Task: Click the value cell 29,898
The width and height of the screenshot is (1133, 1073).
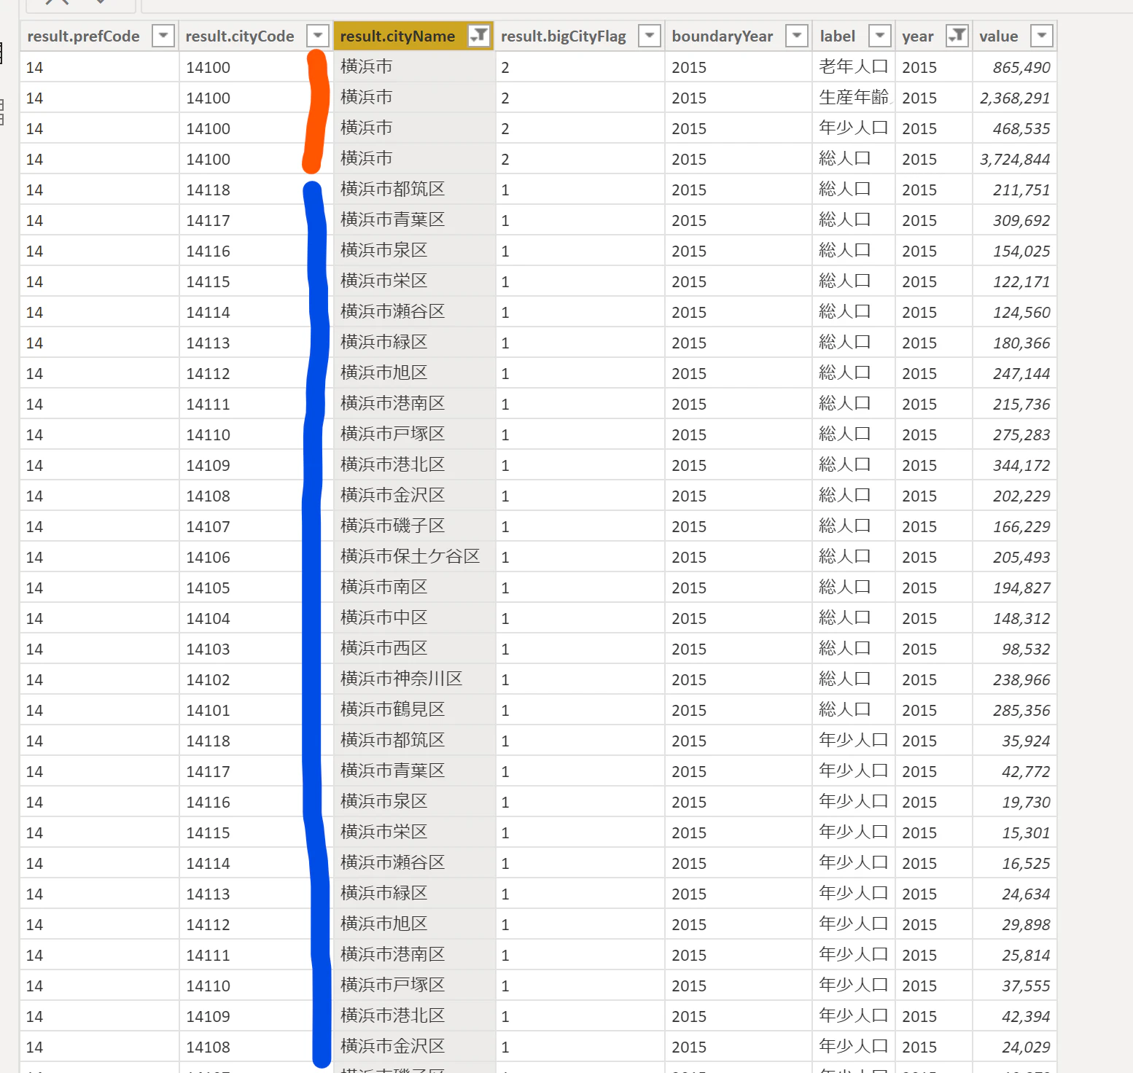Action: pos(1014,924)
